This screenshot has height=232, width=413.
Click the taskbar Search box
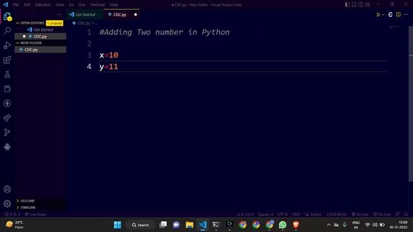[141, 225]
